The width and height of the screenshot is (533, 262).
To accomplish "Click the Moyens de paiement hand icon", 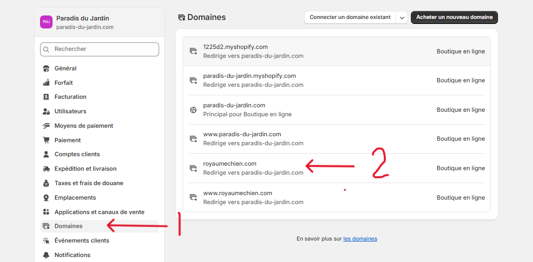I will click(46, 126).
